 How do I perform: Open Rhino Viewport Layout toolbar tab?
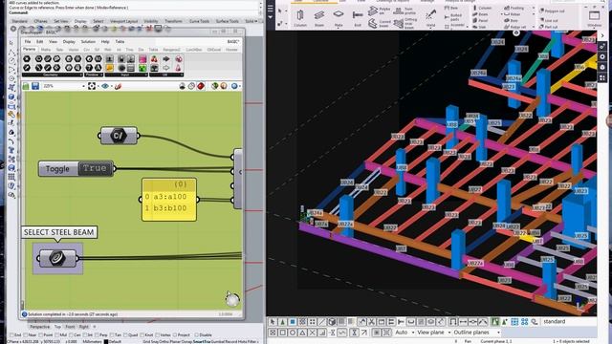(123, 21)
